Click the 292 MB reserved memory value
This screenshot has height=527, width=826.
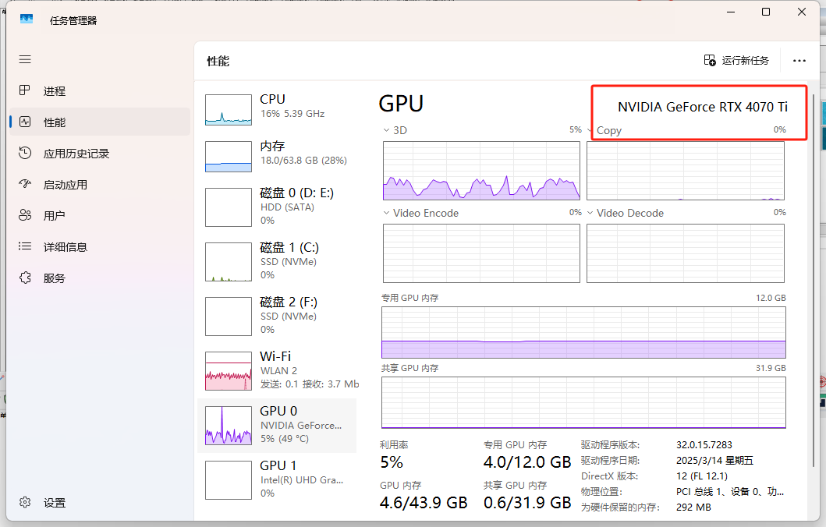click(693, 507)
